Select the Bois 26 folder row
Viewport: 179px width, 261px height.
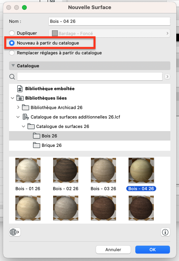90,136
